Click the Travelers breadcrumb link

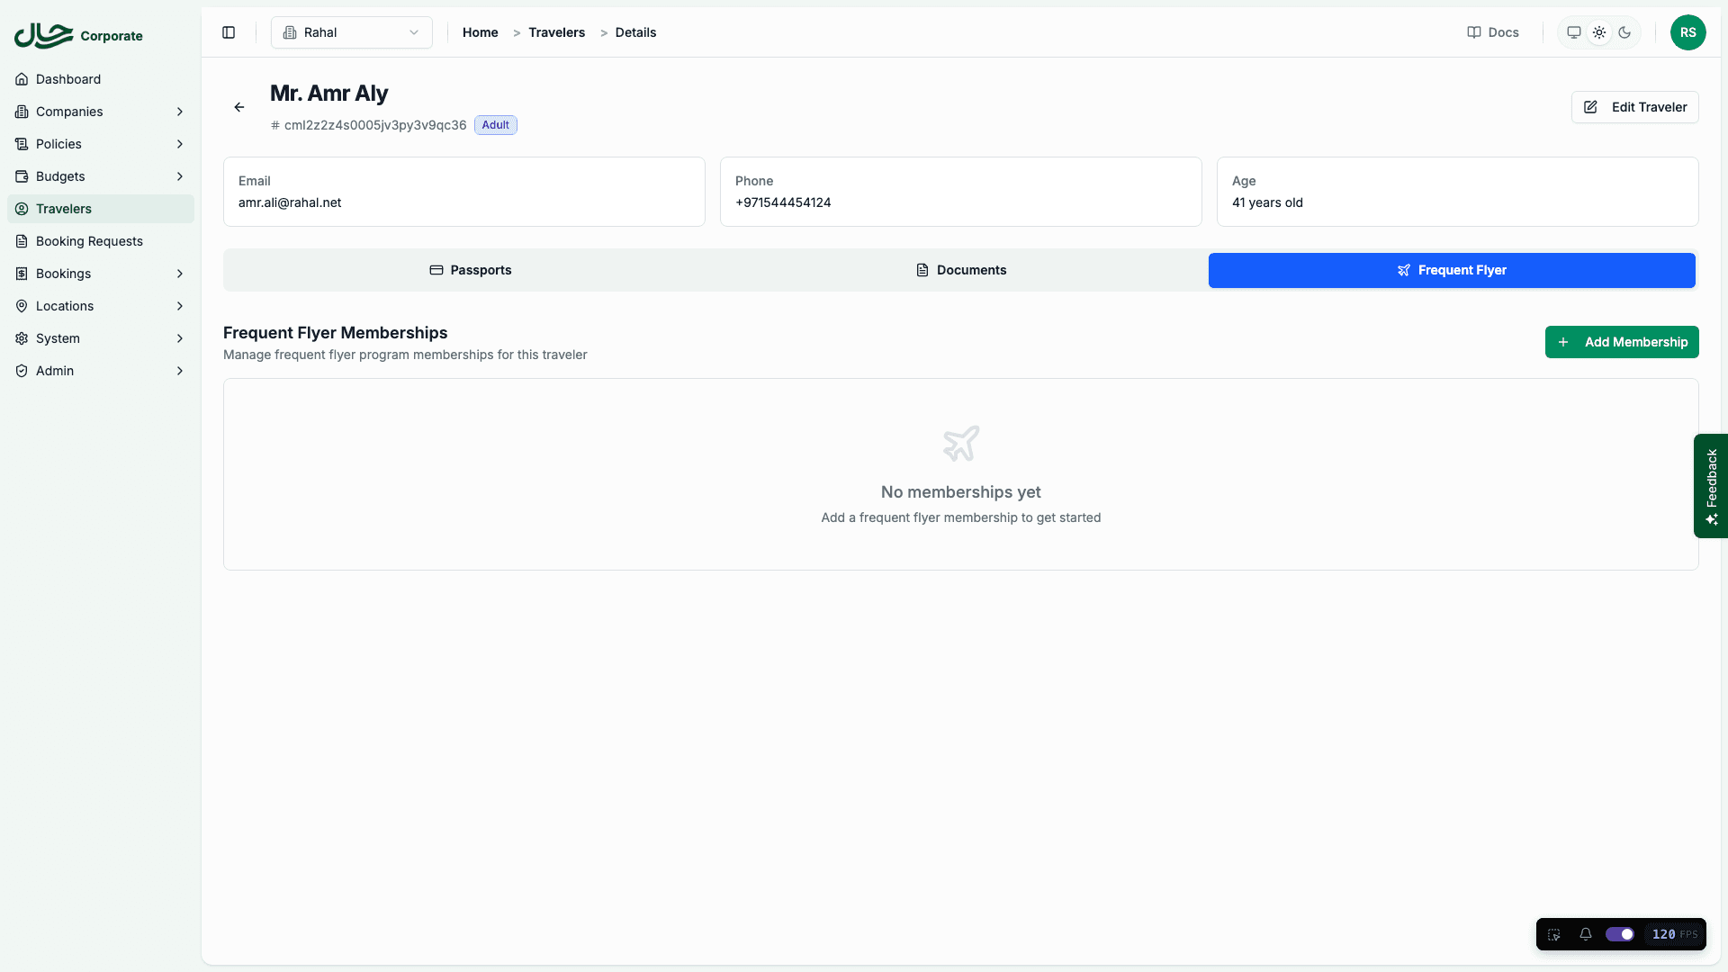point(556,32)
